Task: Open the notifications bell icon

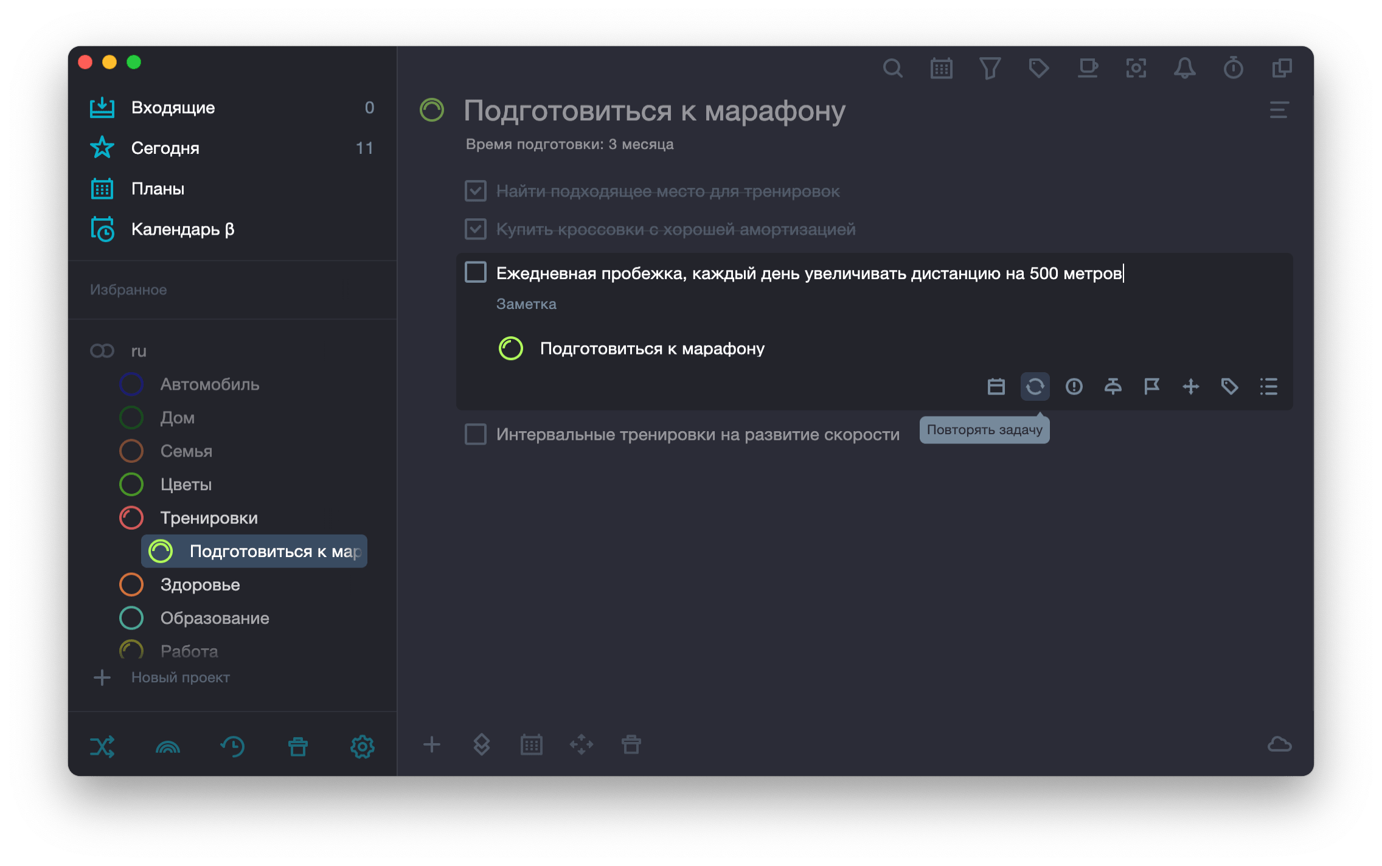Action: pos(1184,69)
